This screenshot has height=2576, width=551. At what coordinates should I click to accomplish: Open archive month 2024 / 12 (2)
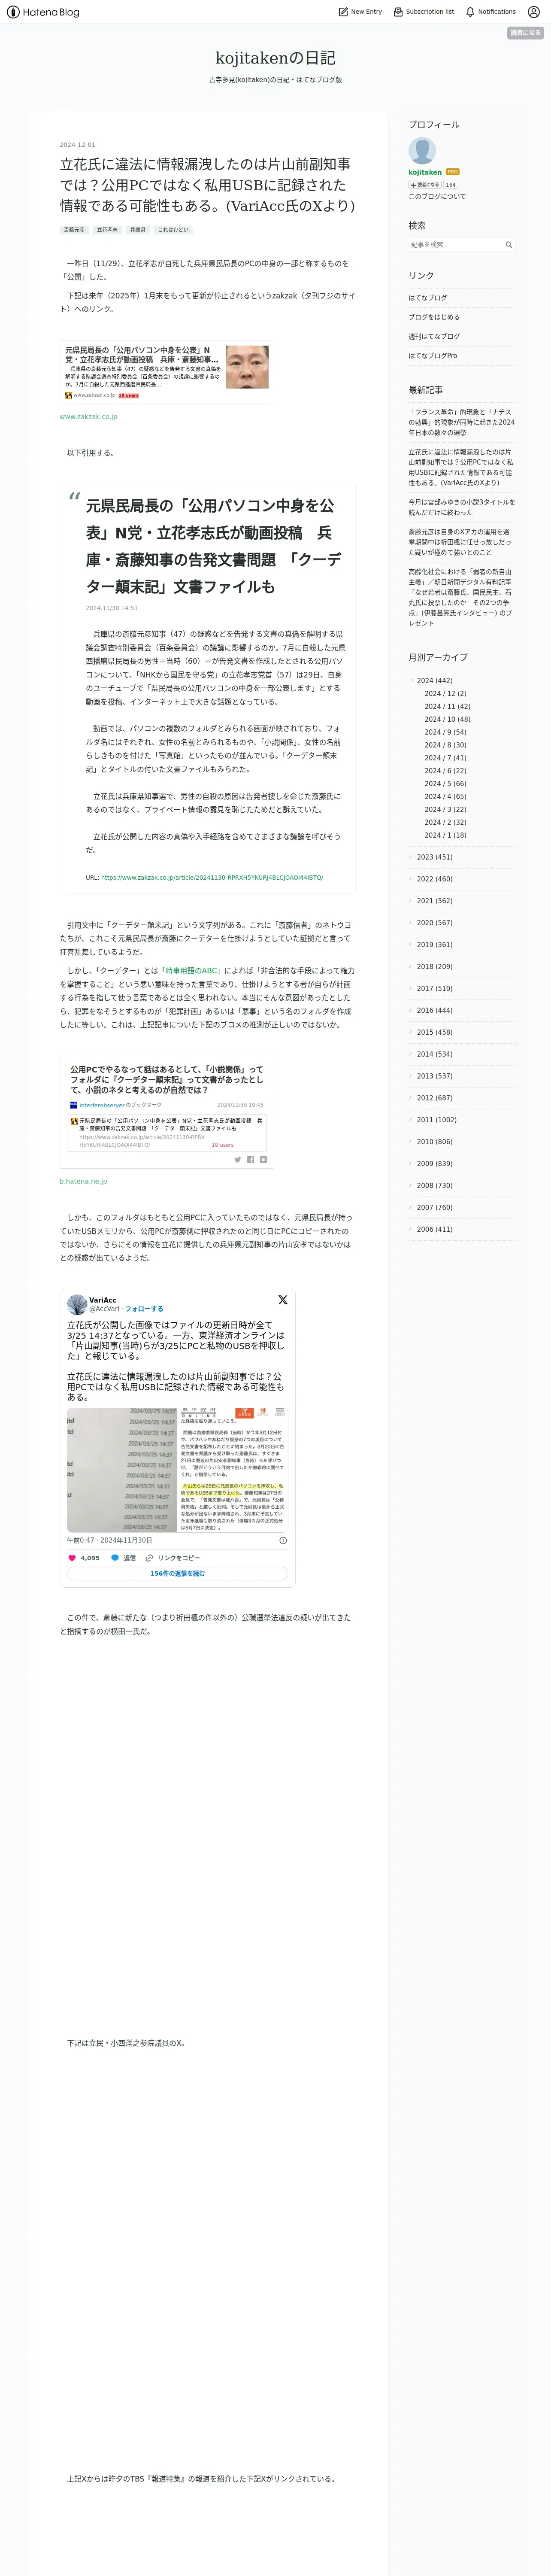(445, 693)
